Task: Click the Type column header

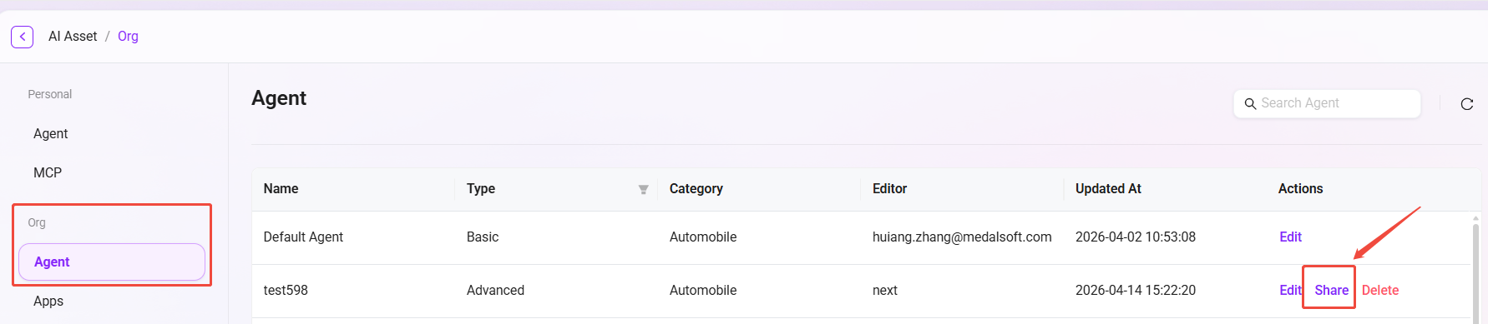Action: (x=481, y=188)
